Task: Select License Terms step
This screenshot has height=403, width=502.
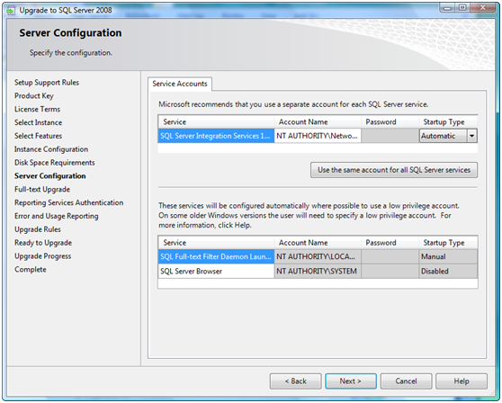Action: point(37,109)
